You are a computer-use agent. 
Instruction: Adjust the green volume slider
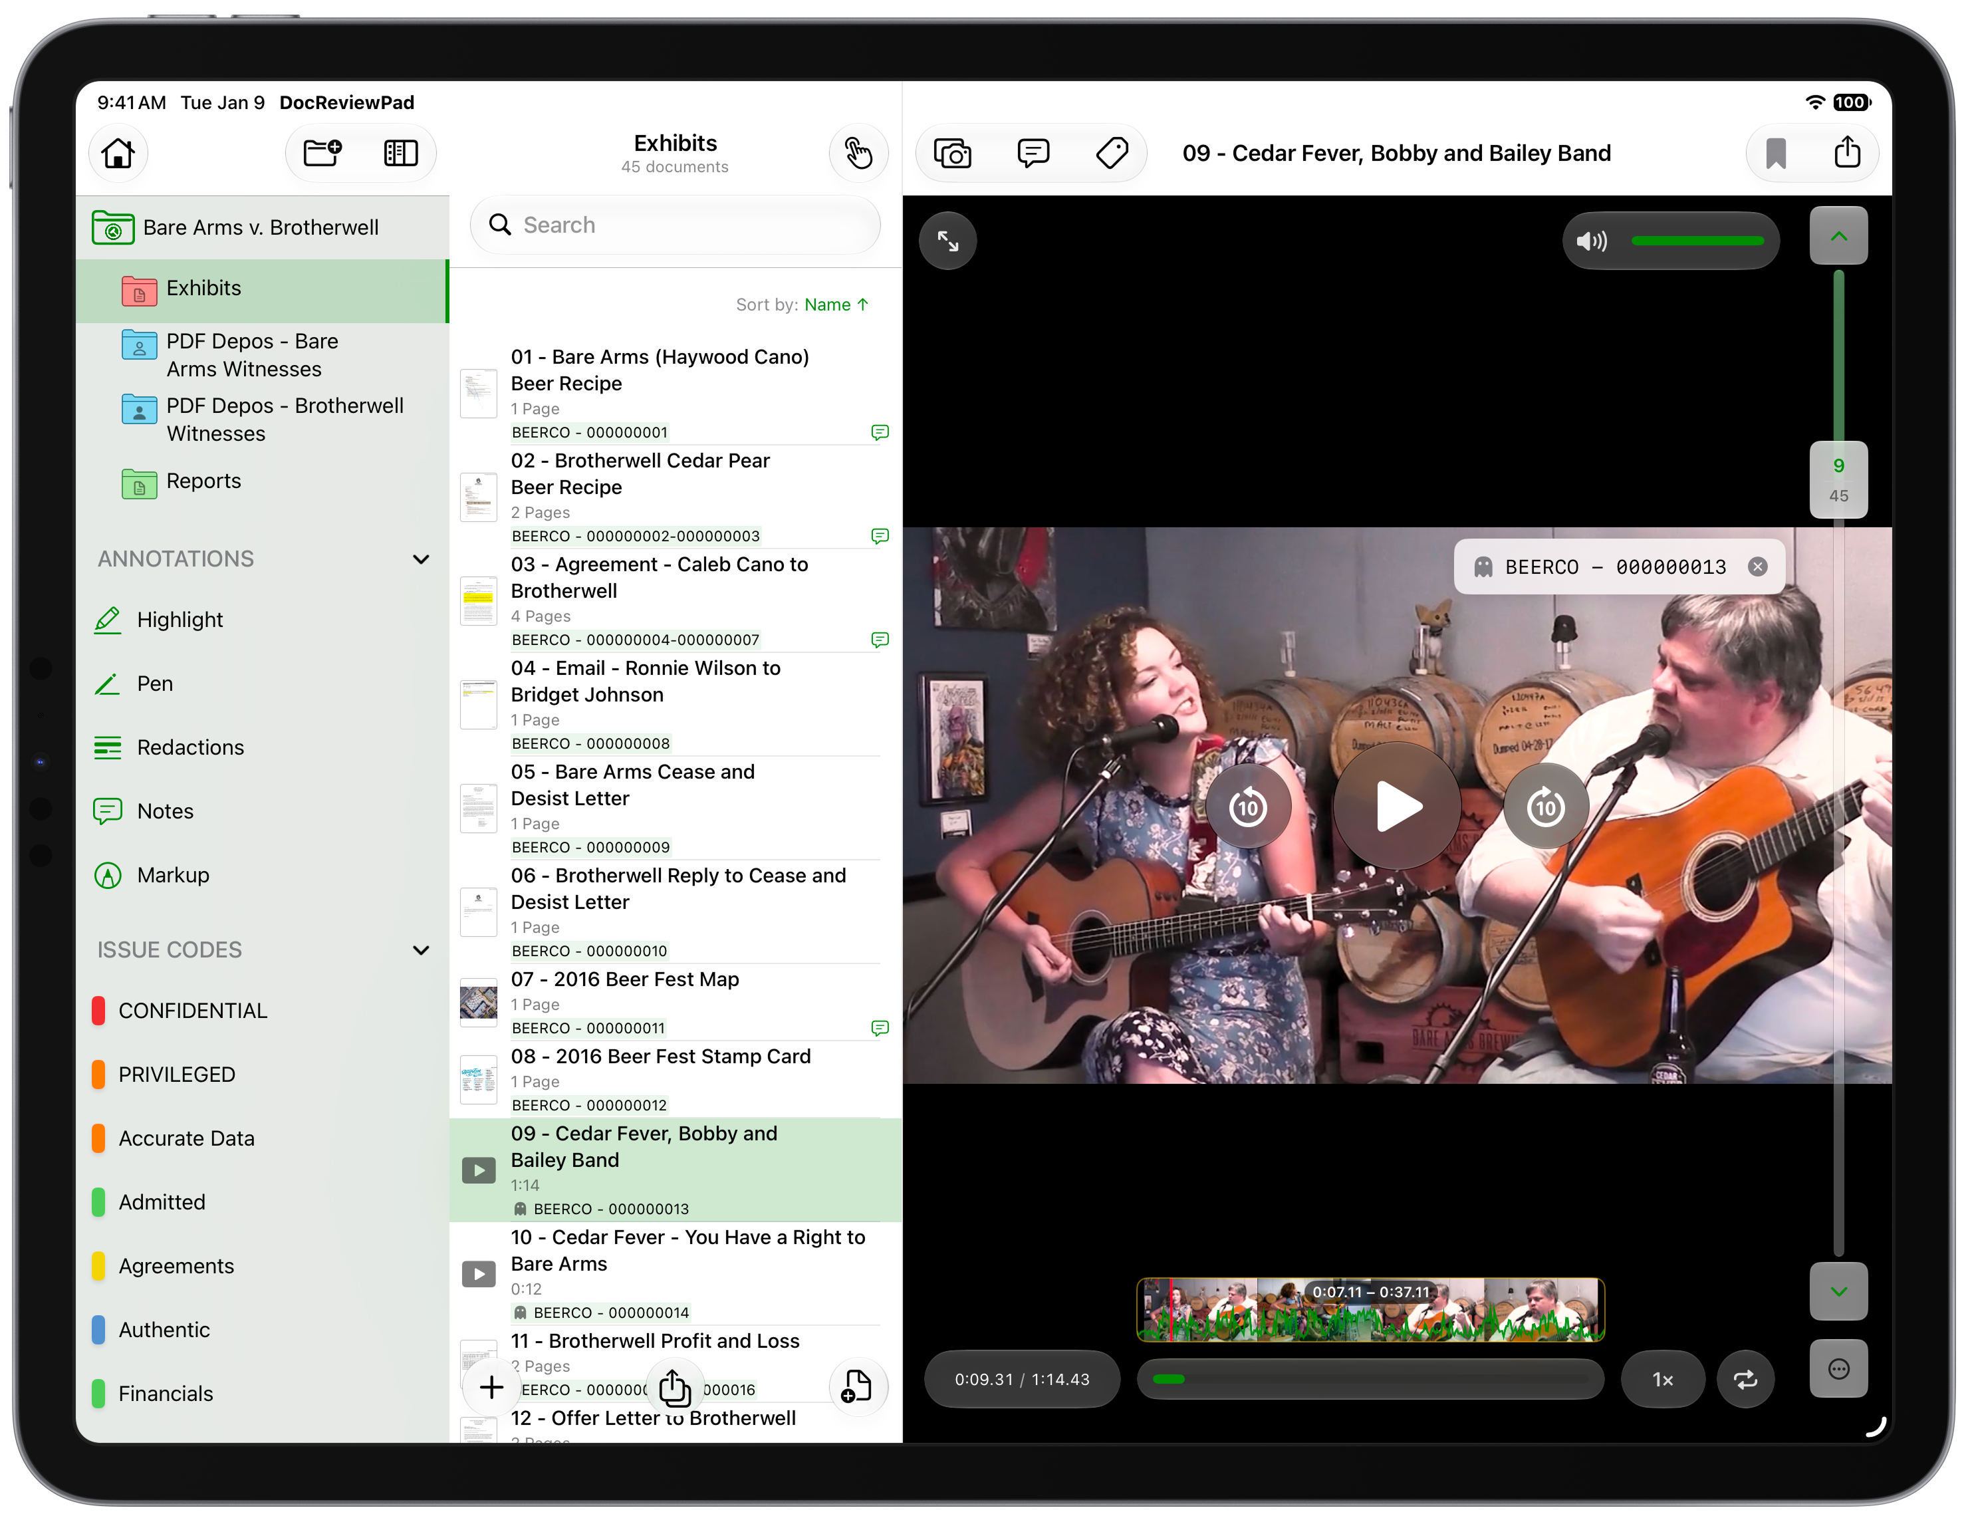[1697, 241]
